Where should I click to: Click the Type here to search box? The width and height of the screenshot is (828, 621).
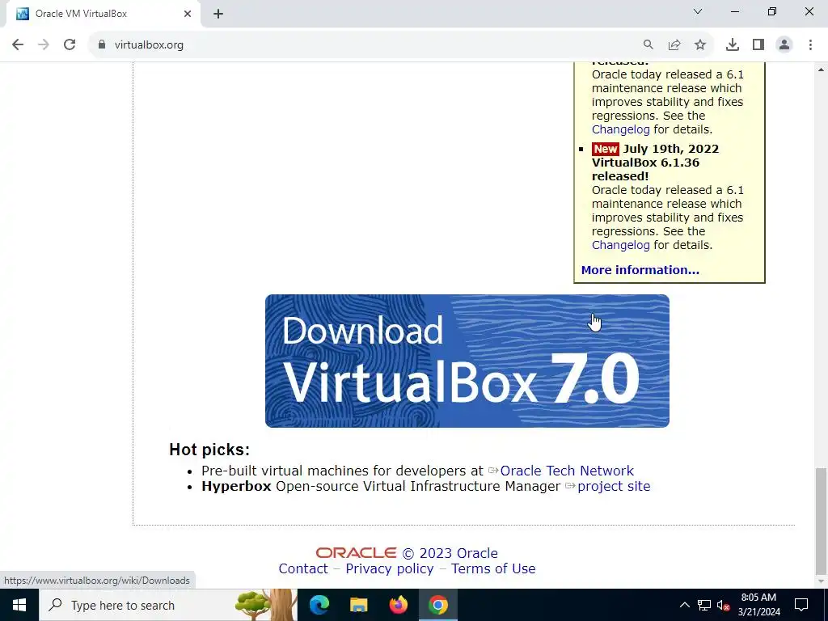click(x=168, y=605)
